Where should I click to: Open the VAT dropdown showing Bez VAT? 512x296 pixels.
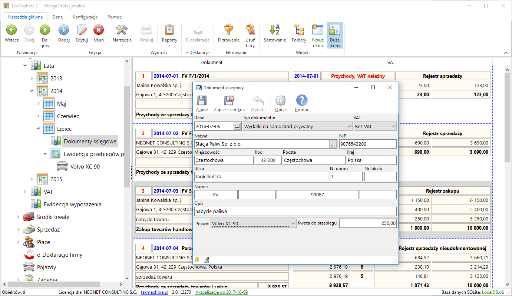click(x=393, y=126)
